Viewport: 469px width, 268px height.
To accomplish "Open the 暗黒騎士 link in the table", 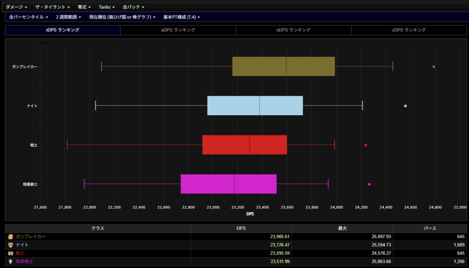I will [25, 261].
